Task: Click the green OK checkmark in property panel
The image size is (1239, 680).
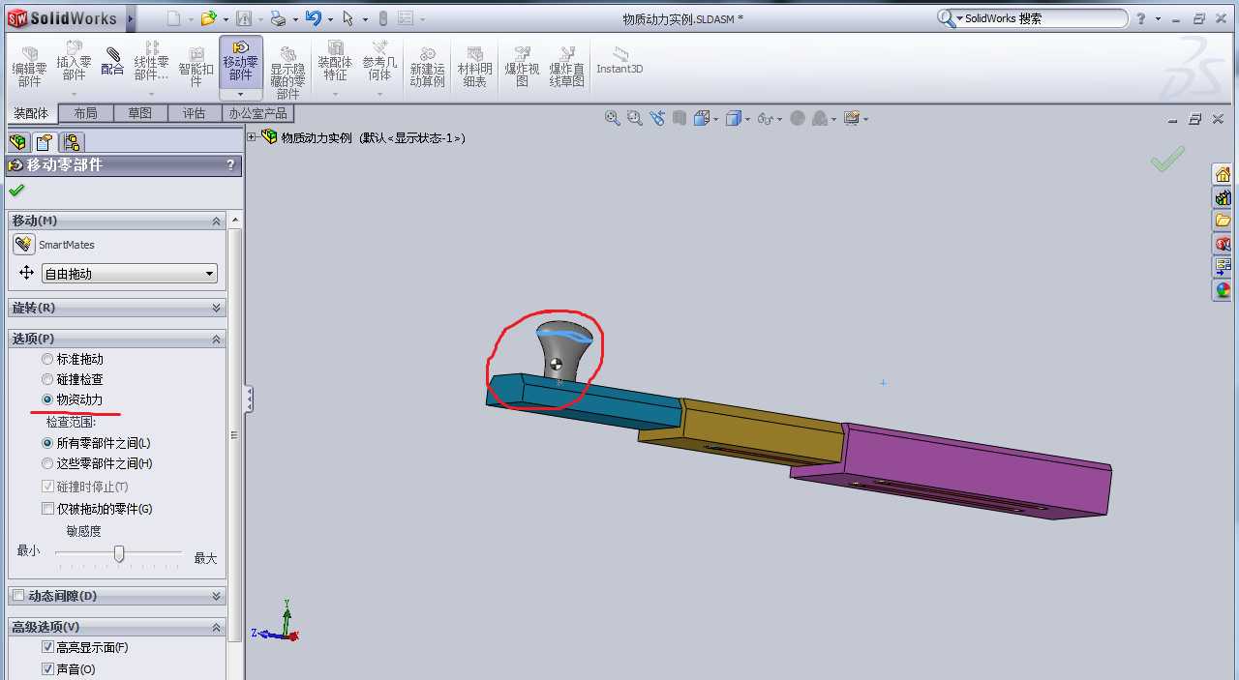Action: 16,191
